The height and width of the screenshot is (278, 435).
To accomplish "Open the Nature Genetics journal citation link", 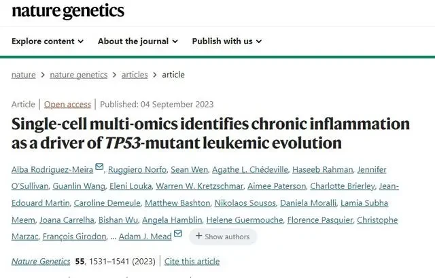I will [x=41, y=262].
